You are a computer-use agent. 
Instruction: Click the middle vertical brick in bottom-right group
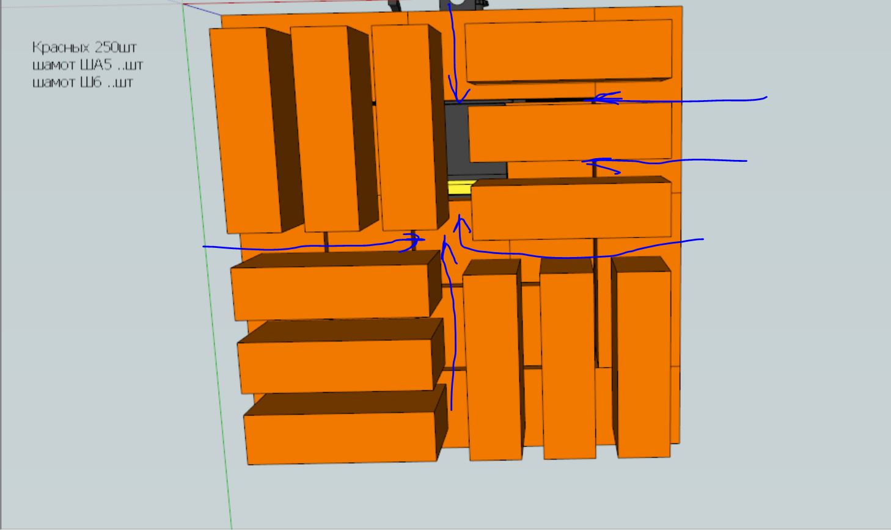(568, 364)
